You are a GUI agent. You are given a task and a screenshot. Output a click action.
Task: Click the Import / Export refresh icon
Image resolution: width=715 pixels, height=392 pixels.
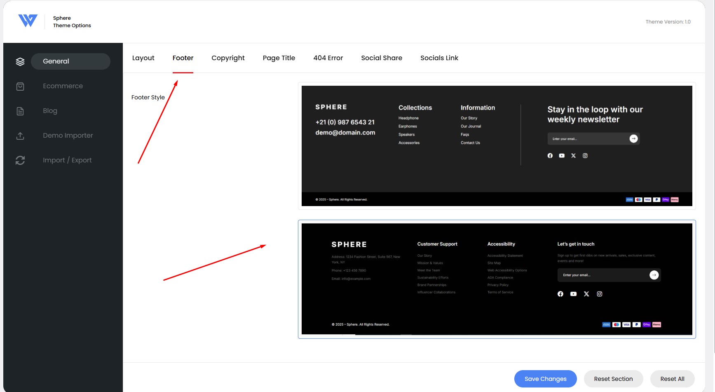[x=20, y=160]
